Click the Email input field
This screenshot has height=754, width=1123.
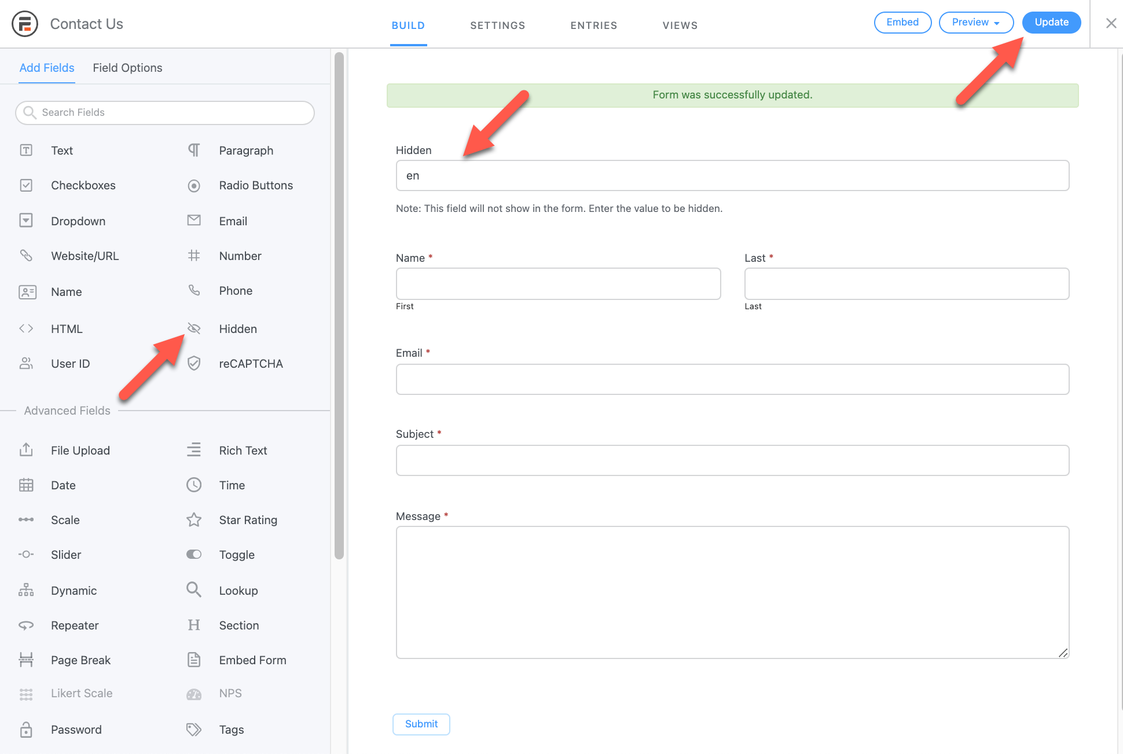[732, 379]
